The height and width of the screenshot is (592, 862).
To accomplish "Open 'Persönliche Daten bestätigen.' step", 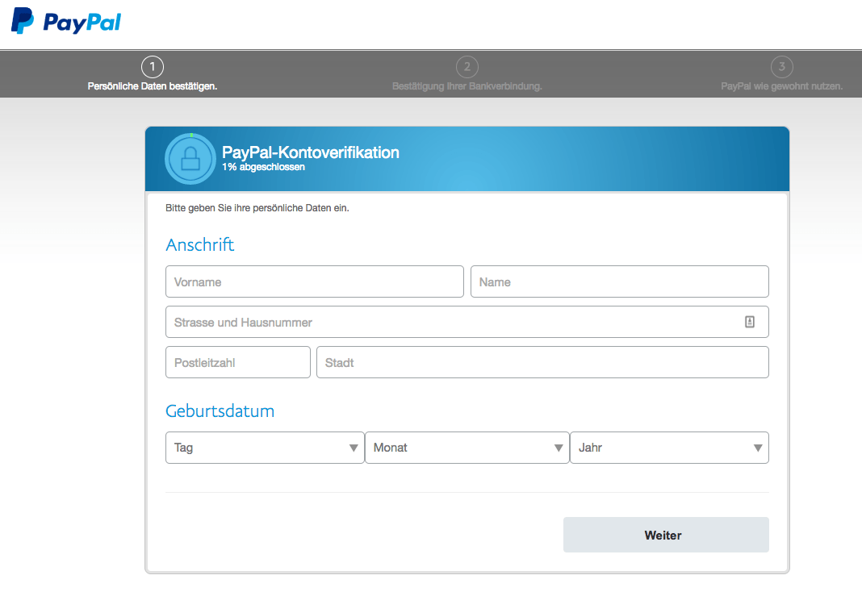I will tap(153, 86).
